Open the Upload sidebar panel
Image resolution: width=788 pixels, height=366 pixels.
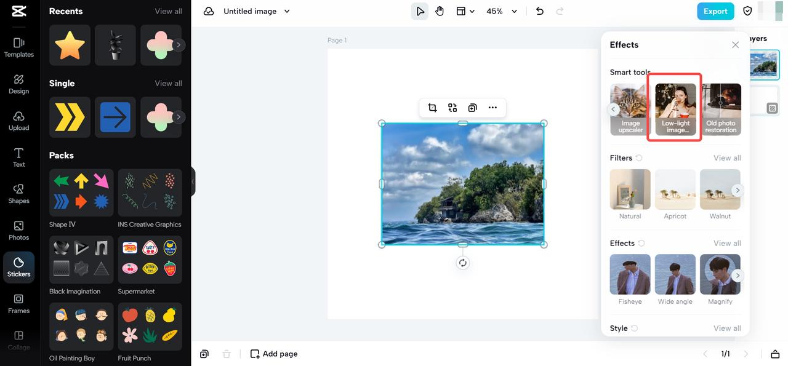click(18, 121)
